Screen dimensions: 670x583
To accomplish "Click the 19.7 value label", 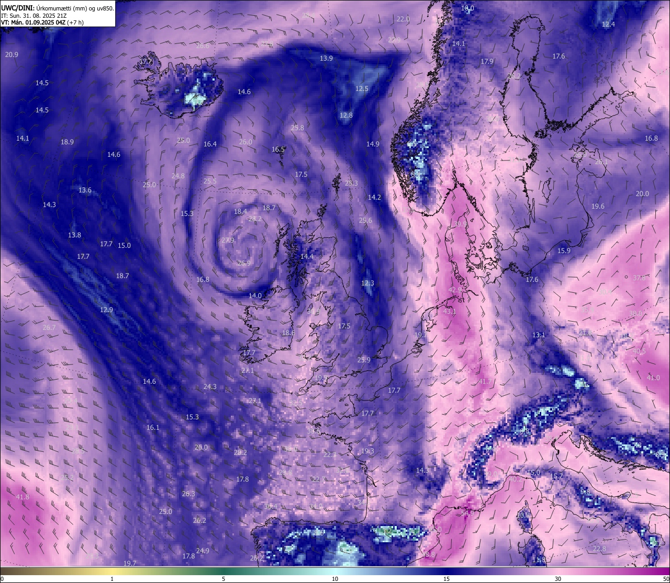I will coord(130,563).
